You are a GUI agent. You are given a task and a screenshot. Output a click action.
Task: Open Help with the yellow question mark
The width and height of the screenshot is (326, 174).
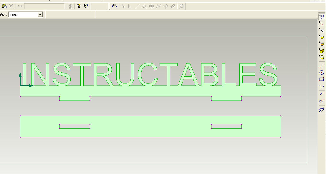79,6
